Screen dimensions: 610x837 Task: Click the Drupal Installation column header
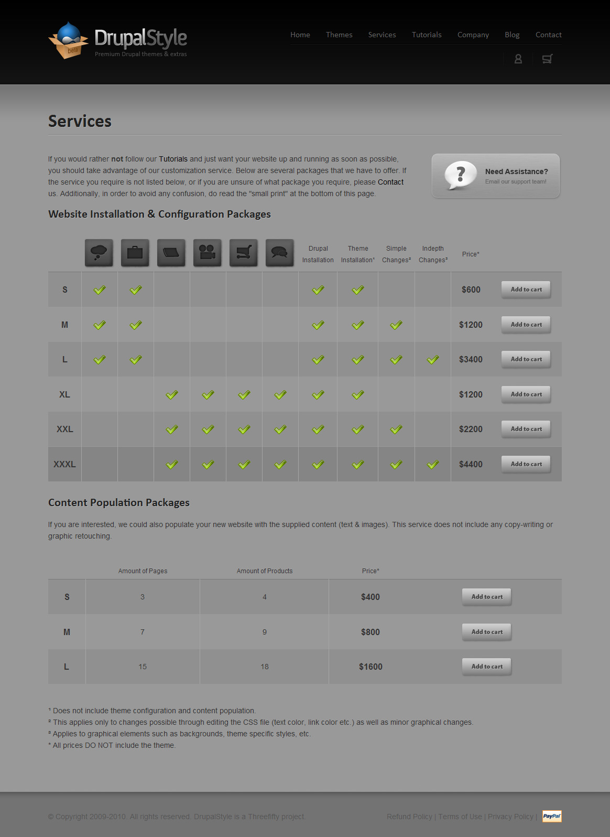click(x=318, y=254)
